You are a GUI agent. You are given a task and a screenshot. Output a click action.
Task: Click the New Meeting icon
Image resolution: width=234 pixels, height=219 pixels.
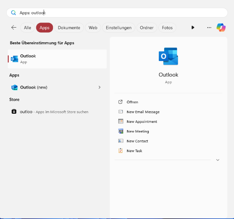(121, 131)
